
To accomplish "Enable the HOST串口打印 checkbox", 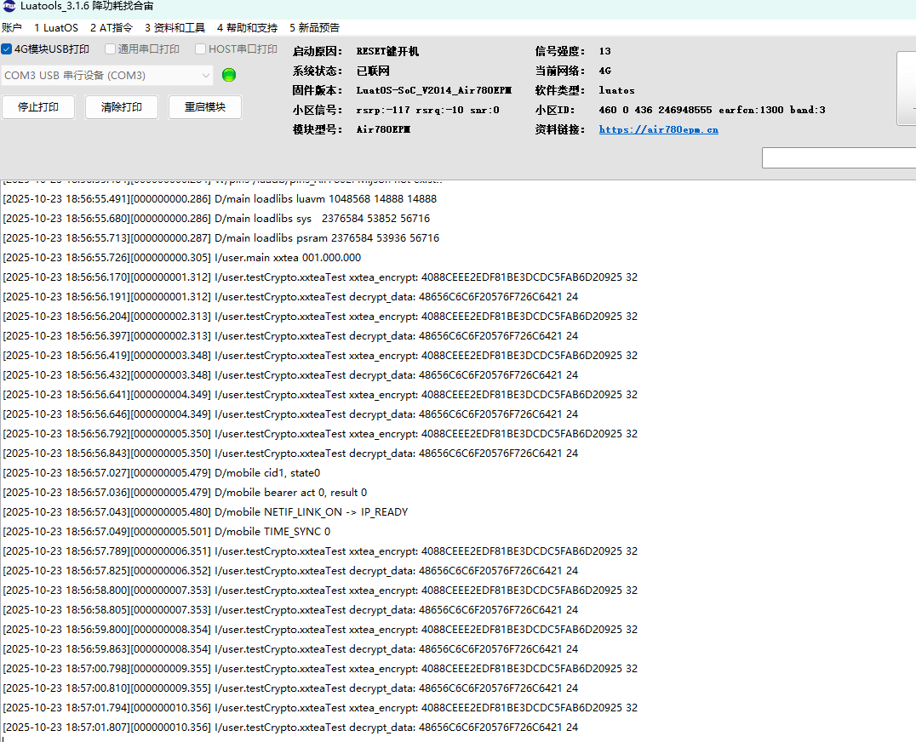I will (x=201, y=49).
